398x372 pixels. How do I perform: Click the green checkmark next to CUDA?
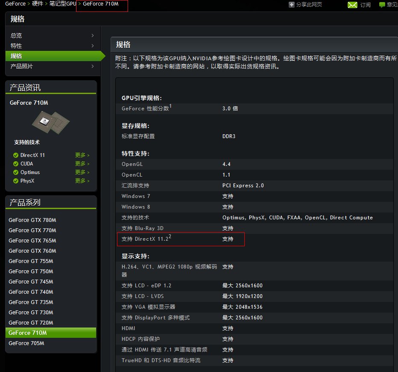click(x=16, y=164)
